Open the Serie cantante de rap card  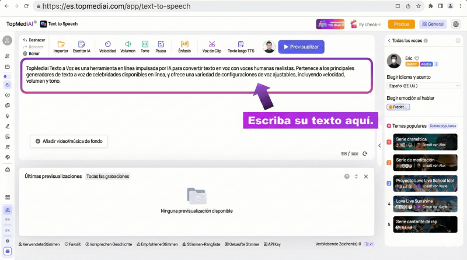(x=425, y=224)
